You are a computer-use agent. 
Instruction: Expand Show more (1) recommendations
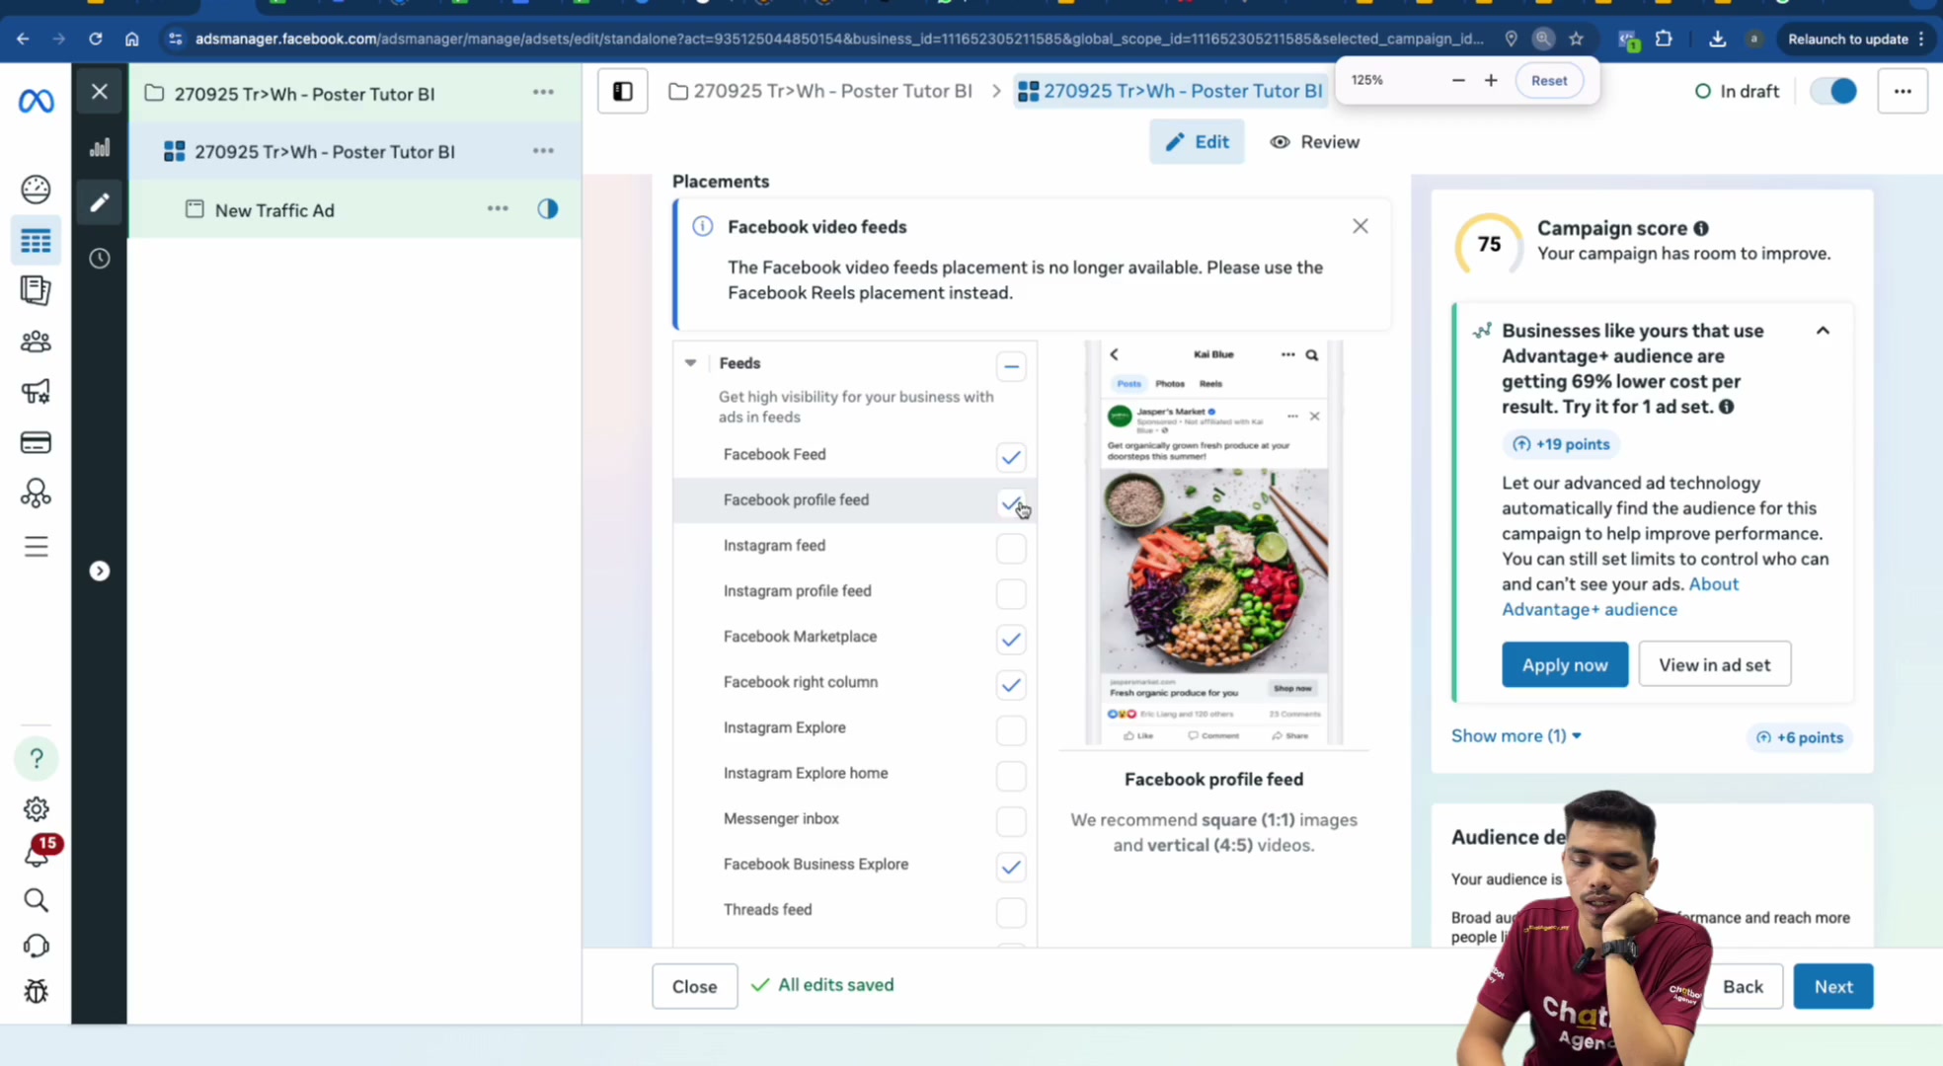click(x=1516, y=736)
